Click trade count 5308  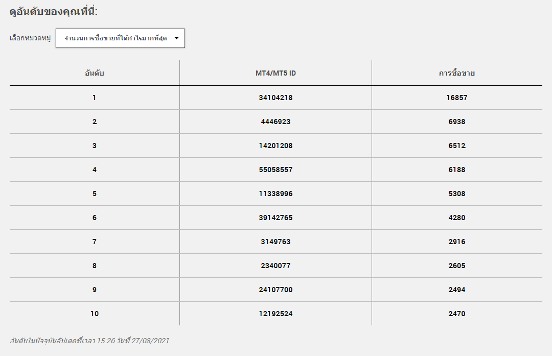(457, 194)
